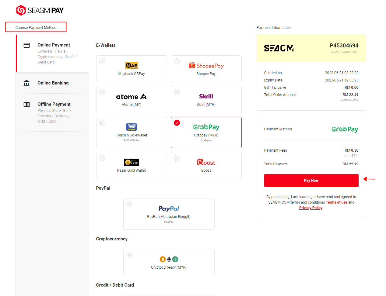Open the Online Banking tab
This screenshot has width=386, height=296.
pos(52,83)
